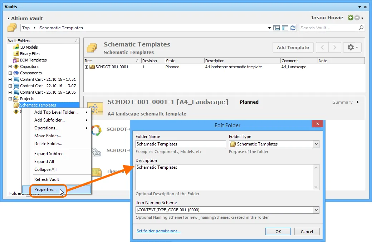Expand Content Cart - 22.10.16 - 13.07 node
Screen dimensions: 372x242
point(10,86)
